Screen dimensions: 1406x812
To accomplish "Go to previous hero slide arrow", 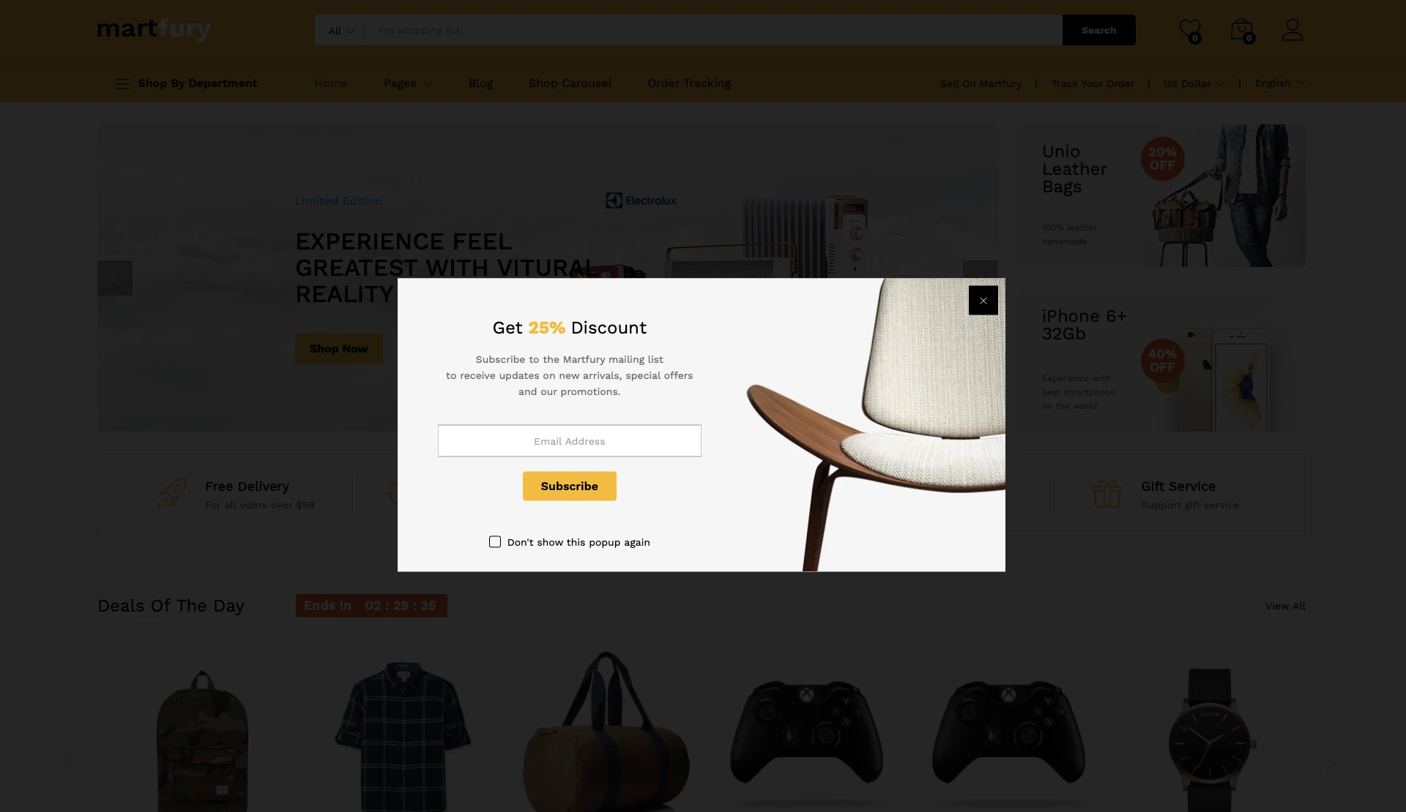I will (115, 278).
